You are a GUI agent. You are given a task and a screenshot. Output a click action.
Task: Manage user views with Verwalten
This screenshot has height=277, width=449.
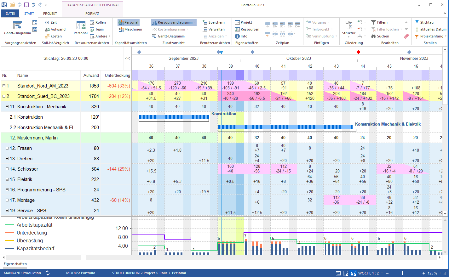point(213,29)
